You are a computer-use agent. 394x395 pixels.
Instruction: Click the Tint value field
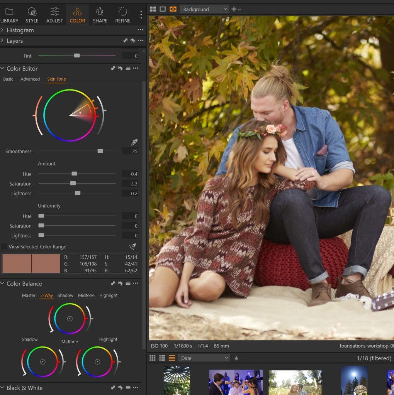[130, 56]
